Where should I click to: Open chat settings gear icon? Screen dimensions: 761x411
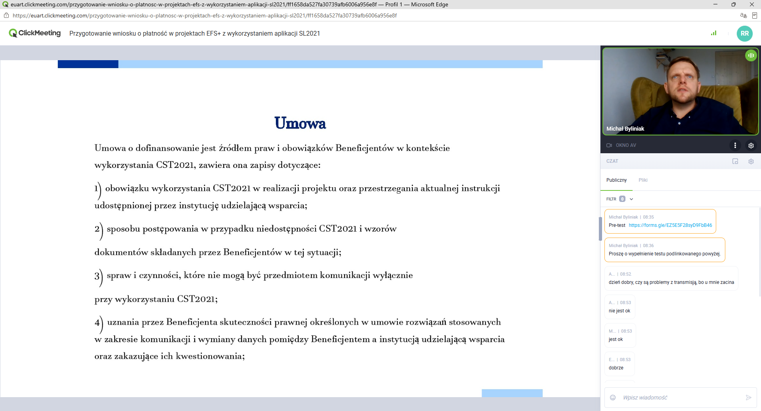(x=751, y=161)
